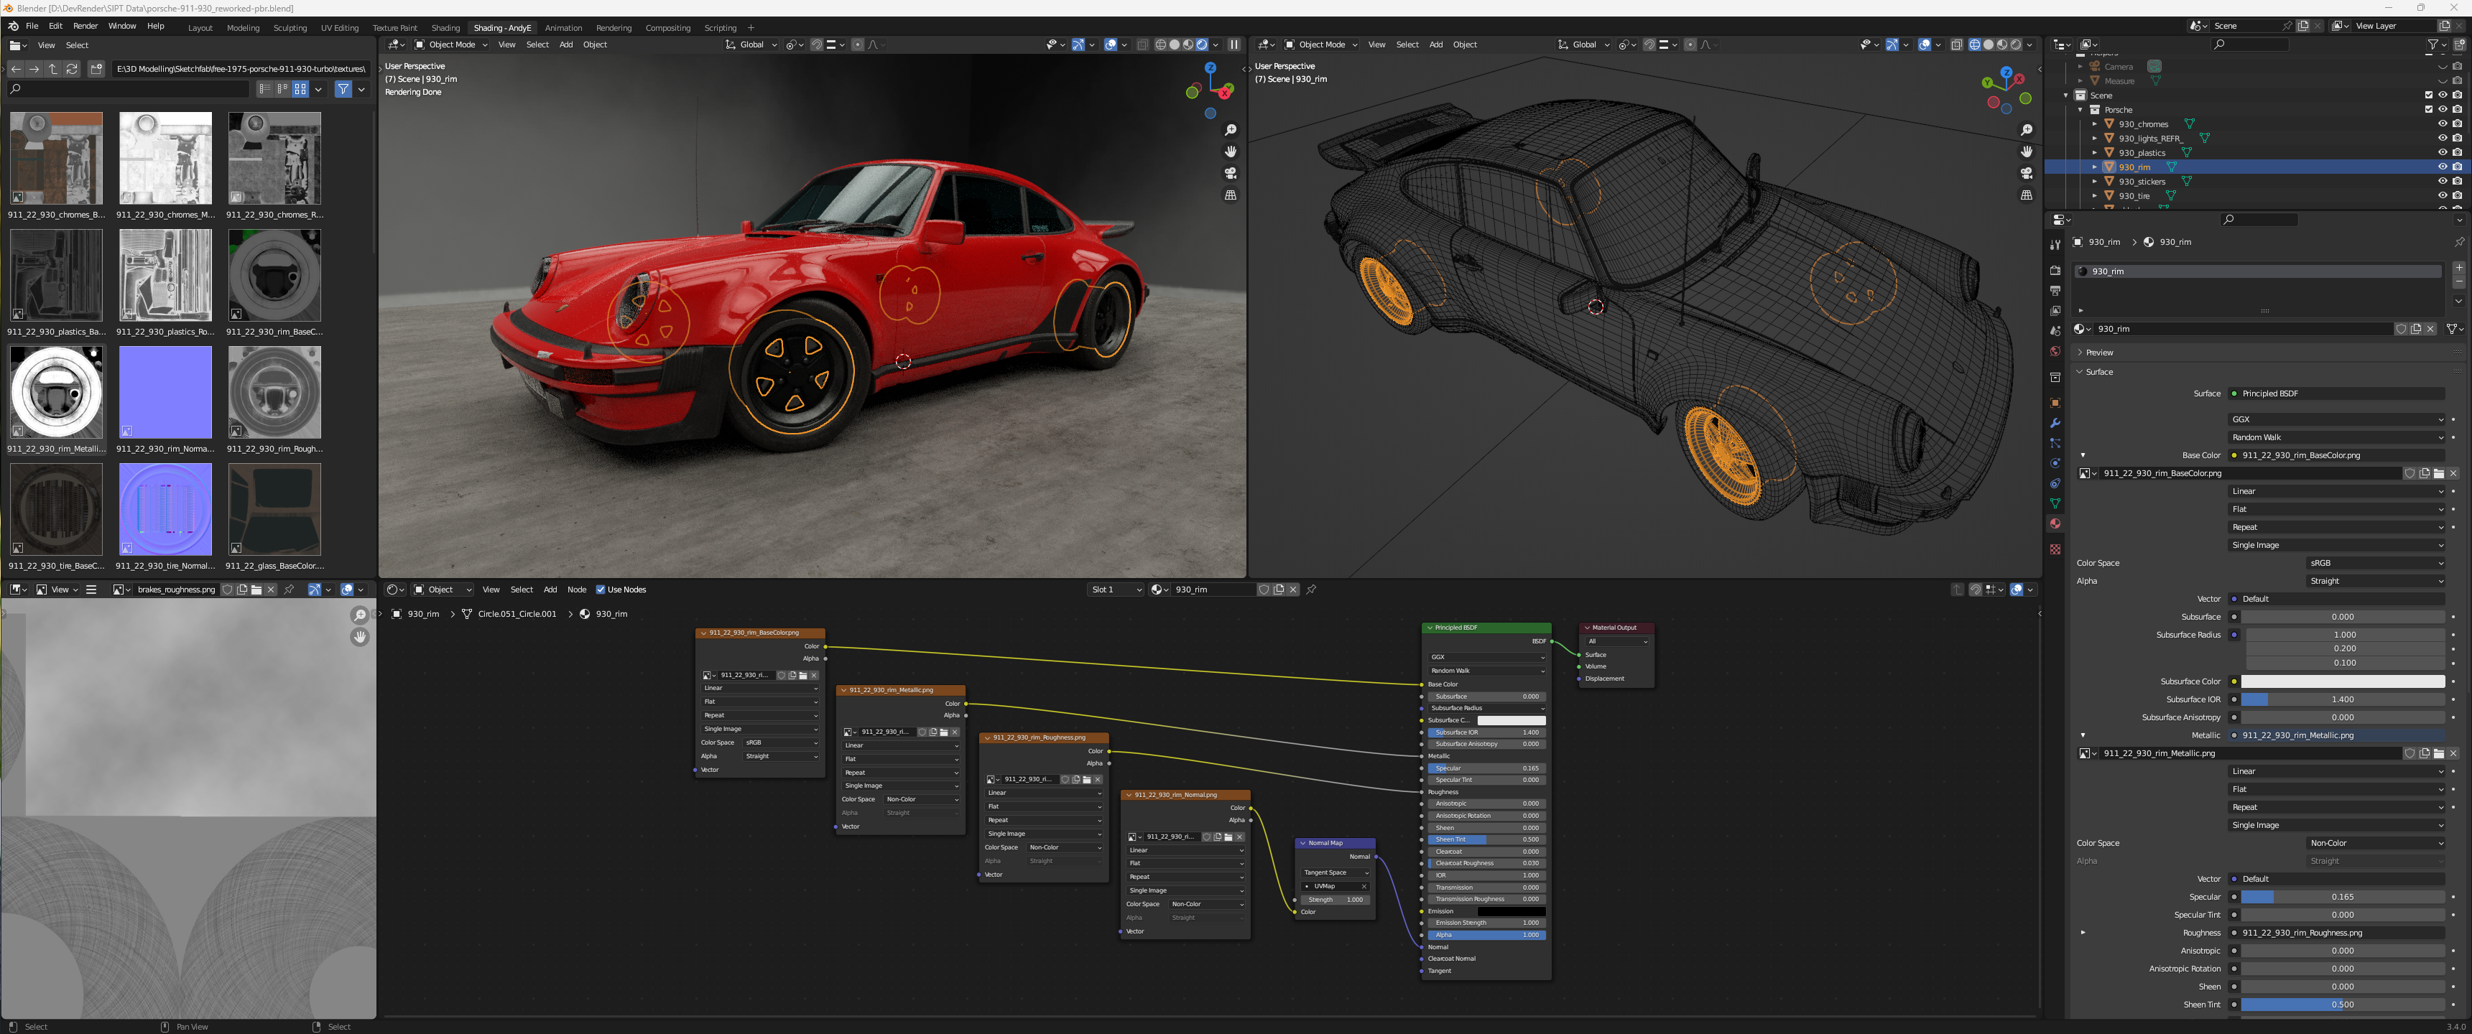
Task: Hide 930_tire object in viewport
Action: click(2443, 196)
